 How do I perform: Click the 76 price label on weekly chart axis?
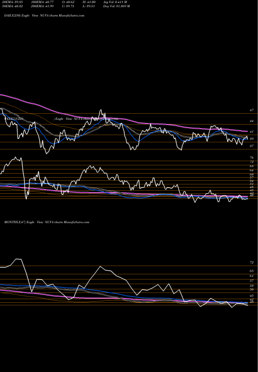tap(251, 158)
